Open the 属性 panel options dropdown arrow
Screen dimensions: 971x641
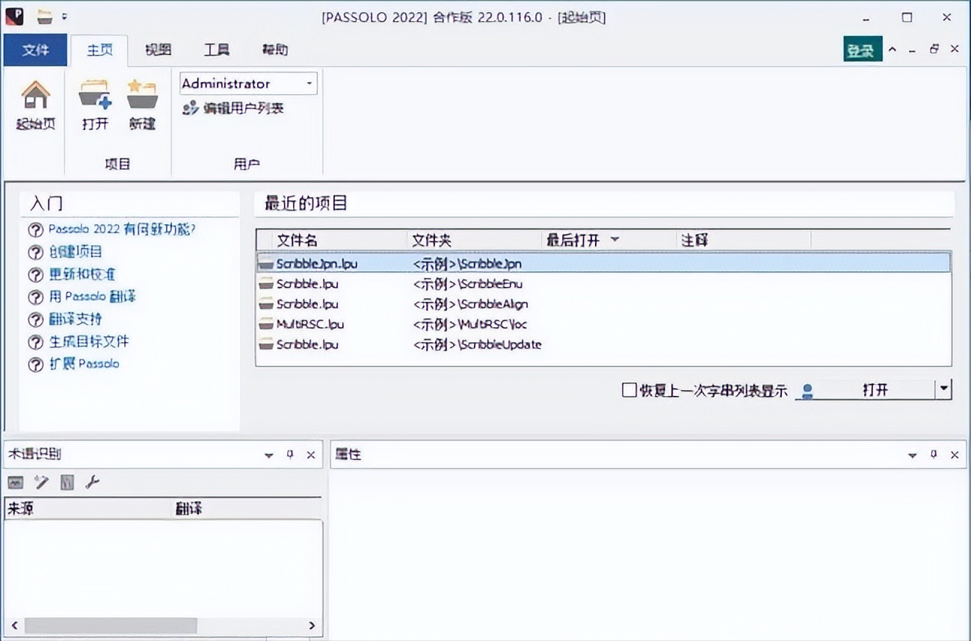[x=913, y=455]
